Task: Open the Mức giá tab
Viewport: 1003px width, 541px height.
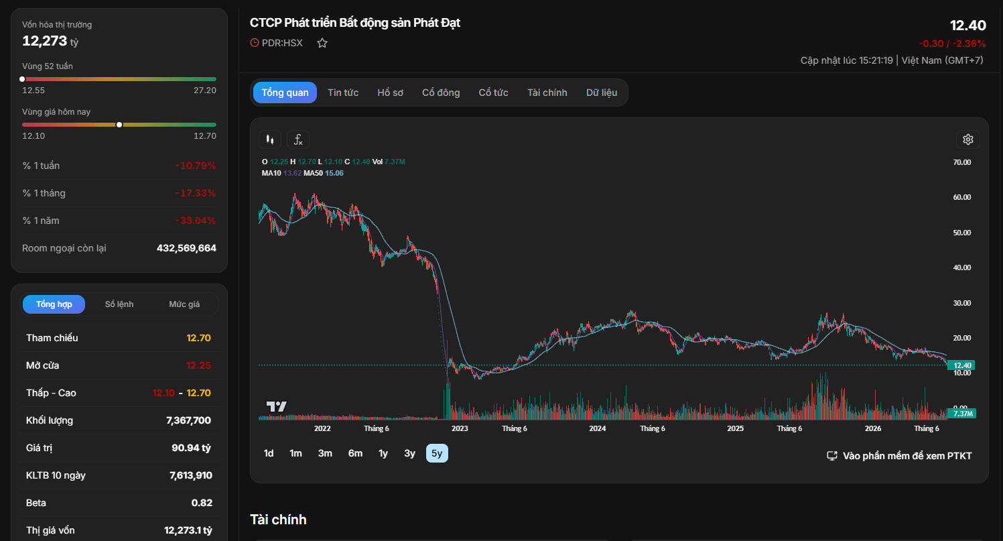Action: 184,304
